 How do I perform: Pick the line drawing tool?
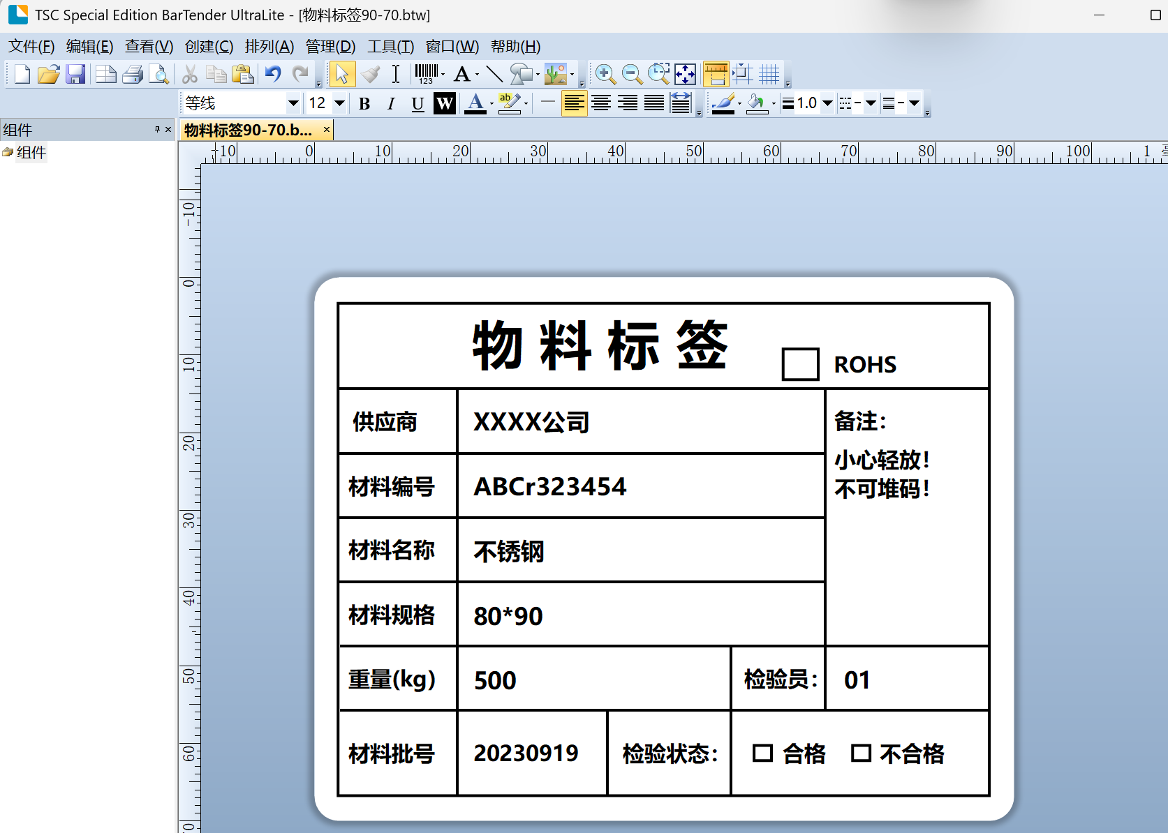494,74
